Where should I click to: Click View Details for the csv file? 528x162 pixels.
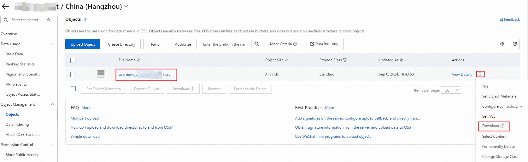tap(462, 75)
